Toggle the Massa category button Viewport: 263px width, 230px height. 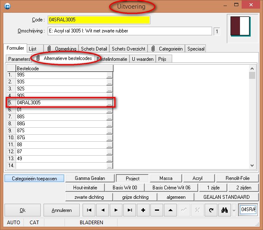(x=166, y=178)
